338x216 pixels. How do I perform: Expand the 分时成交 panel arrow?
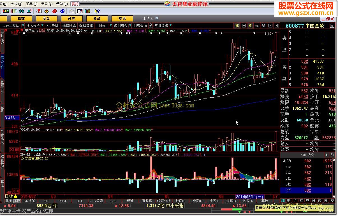[x=327, y=155]
